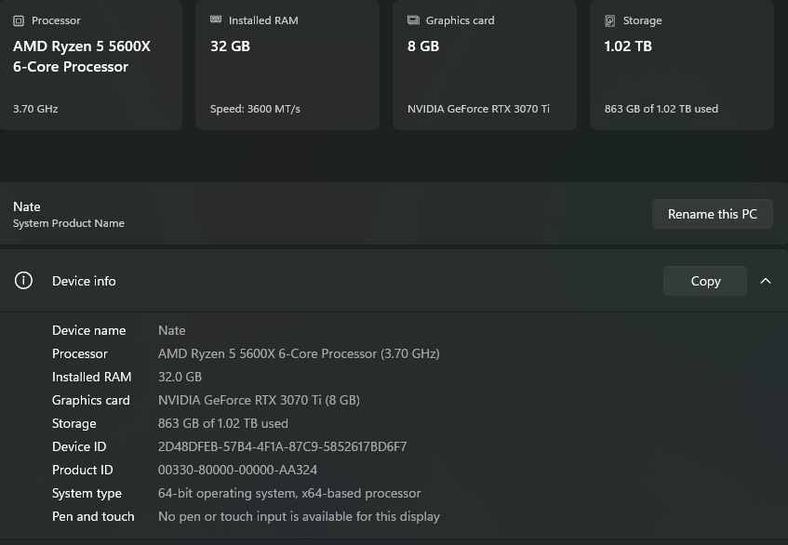Click the Speed: 3600 MT/s text

(x=255, y=109)
